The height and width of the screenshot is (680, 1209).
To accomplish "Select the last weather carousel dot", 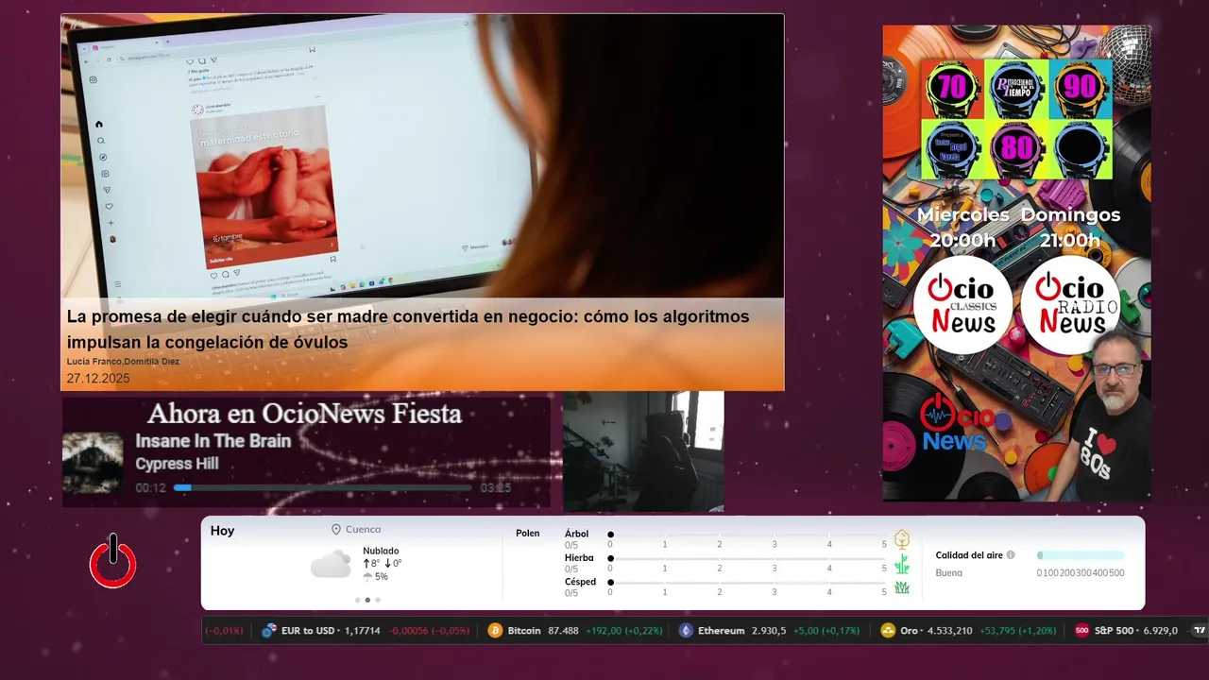I will [x=378, y=600].
